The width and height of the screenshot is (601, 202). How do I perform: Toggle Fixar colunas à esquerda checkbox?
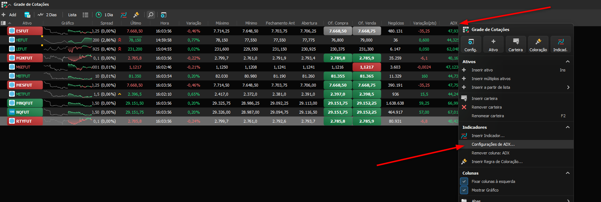tap(464, 181)
